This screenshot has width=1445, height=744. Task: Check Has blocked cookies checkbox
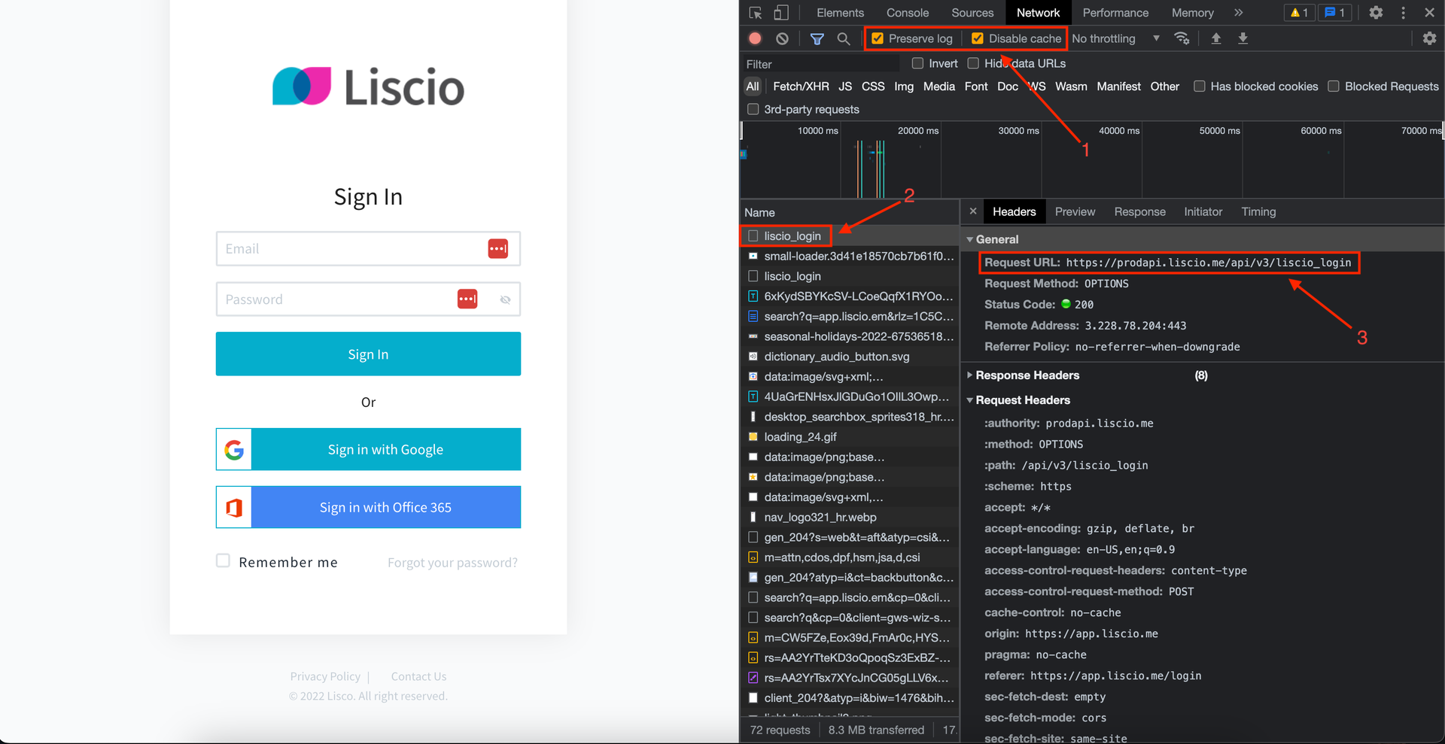coord(1200,87)
